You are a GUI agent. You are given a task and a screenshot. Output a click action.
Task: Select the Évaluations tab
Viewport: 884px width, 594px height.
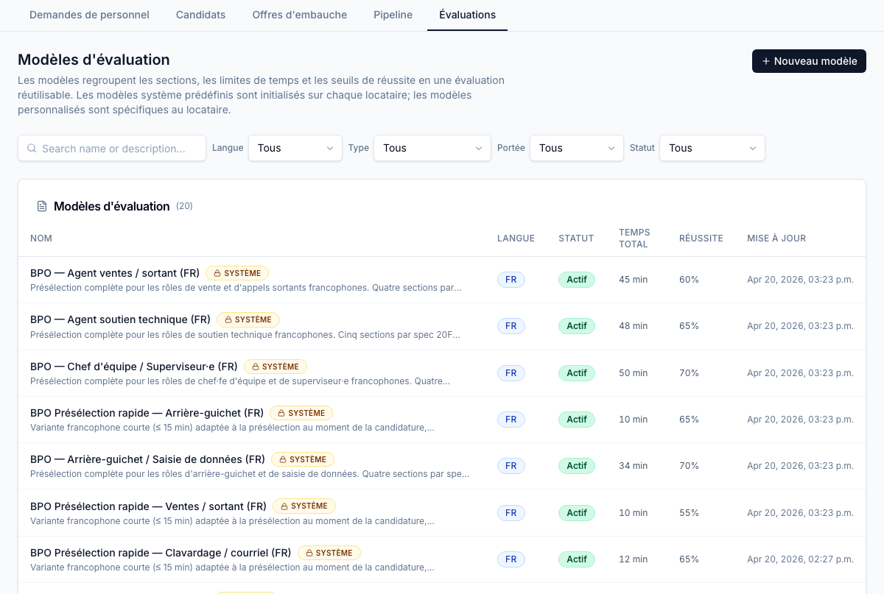click(467, 15)
